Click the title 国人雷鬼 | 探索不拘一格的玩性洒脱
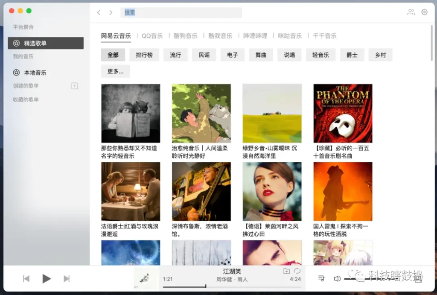The image size is (437, 295). tap(341, 230)
